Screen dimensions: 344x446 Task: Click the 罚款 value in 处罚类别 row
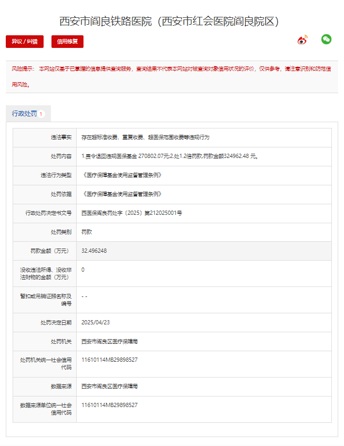tap(87, 232)
